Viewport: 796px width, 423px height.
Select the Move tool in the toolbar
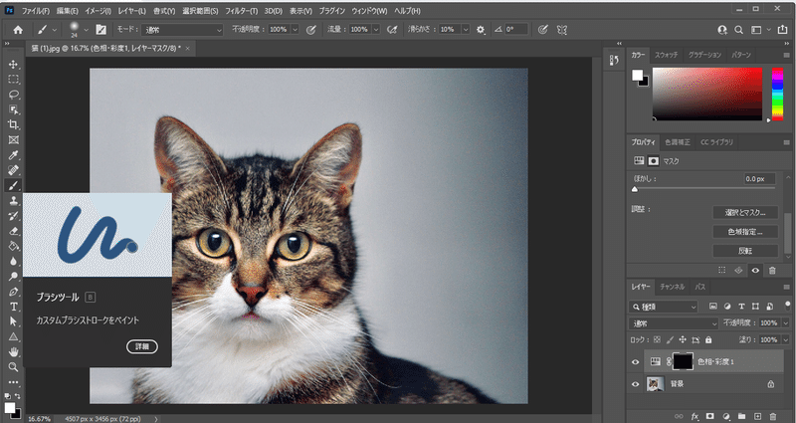14,64
